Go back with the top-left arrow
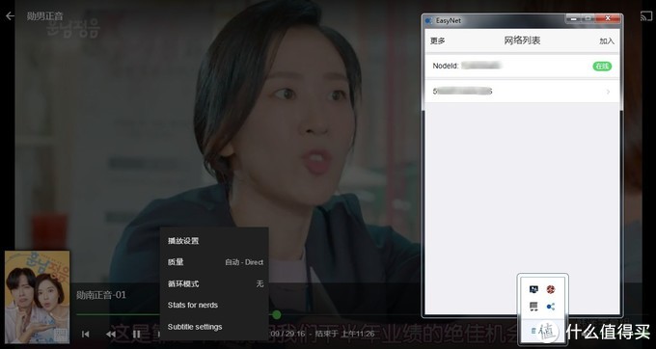The height and width of the screenshot is (349, 656). point(10,15)
